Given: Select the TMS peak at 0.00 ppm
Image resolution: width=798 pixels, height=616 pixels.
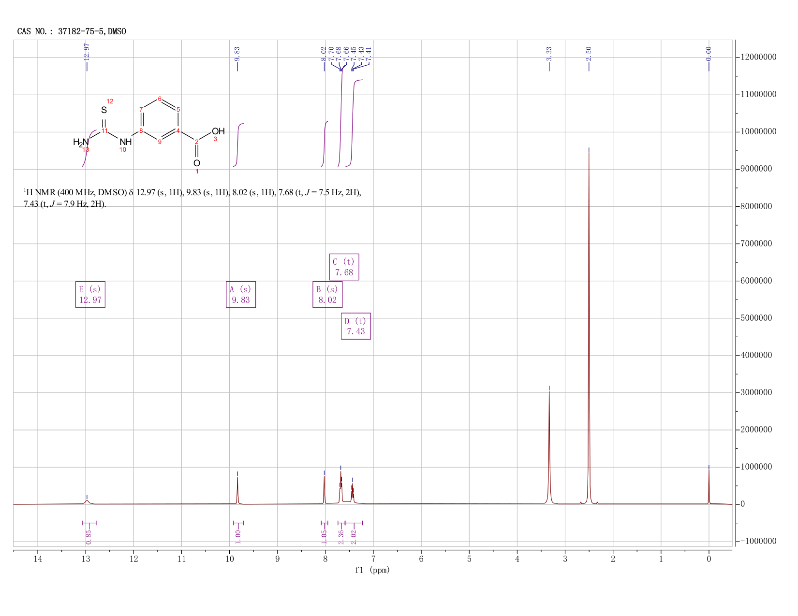Looking at the screenshot, I should tap(709, 485).
